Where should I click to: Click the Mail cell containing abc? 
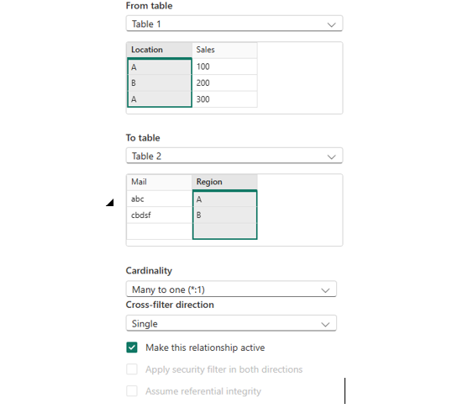click(160, 199)
